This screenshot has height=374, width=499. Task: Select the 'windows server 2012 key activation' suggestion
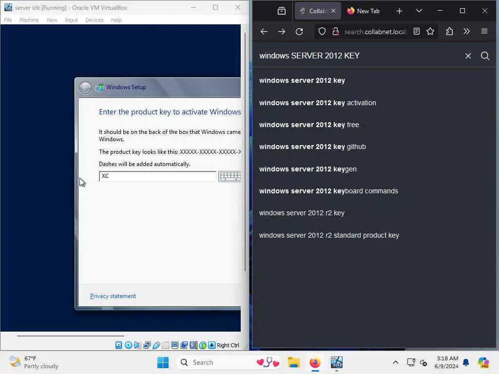(x=374, y=103)
